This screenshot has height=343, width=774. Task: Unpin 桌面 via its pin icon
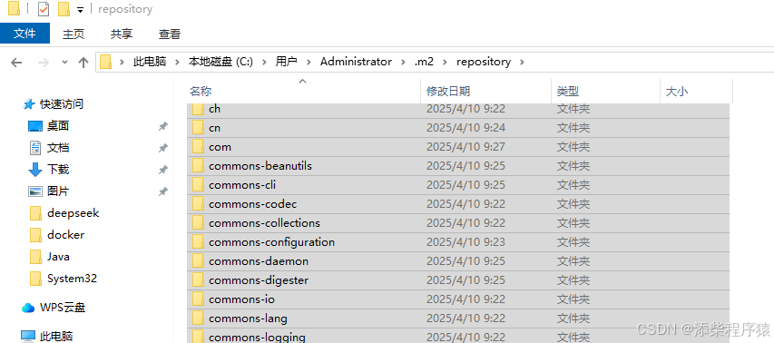tap(162, 126)
